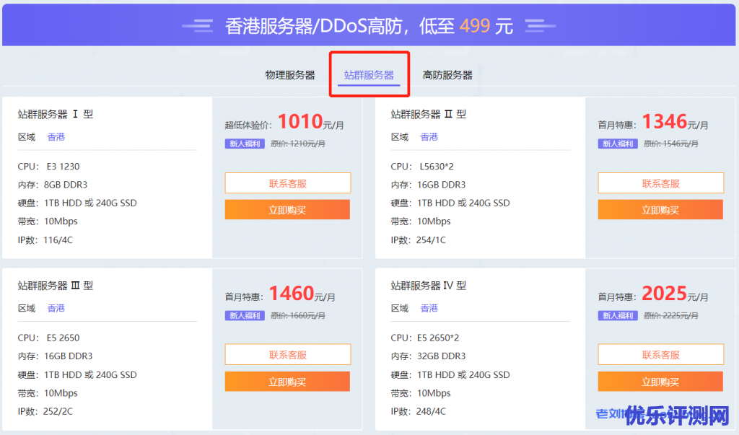The image size is (739, 435).
Task: Open 香港 region link in III 型 card
Action: point(56,309)
